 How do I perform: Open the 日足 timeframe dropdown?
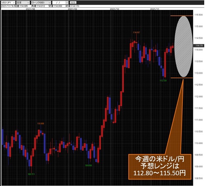click(23, 2)
